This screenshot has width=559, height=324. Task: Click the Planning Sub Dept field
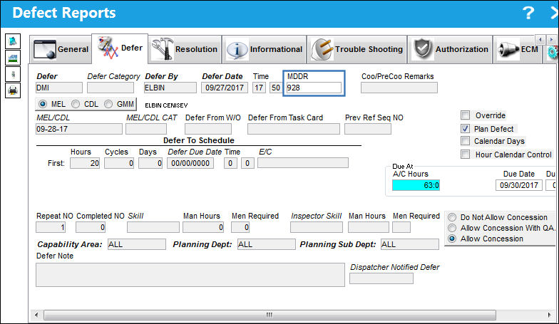point(410,244)
